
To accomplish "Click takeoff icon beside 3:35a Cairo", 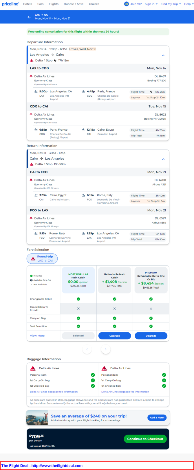I will point(36,195).
